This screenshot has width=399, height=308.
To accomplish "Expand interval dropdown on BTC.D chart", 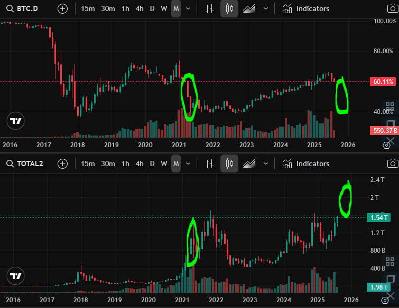I will pos(188,8).
